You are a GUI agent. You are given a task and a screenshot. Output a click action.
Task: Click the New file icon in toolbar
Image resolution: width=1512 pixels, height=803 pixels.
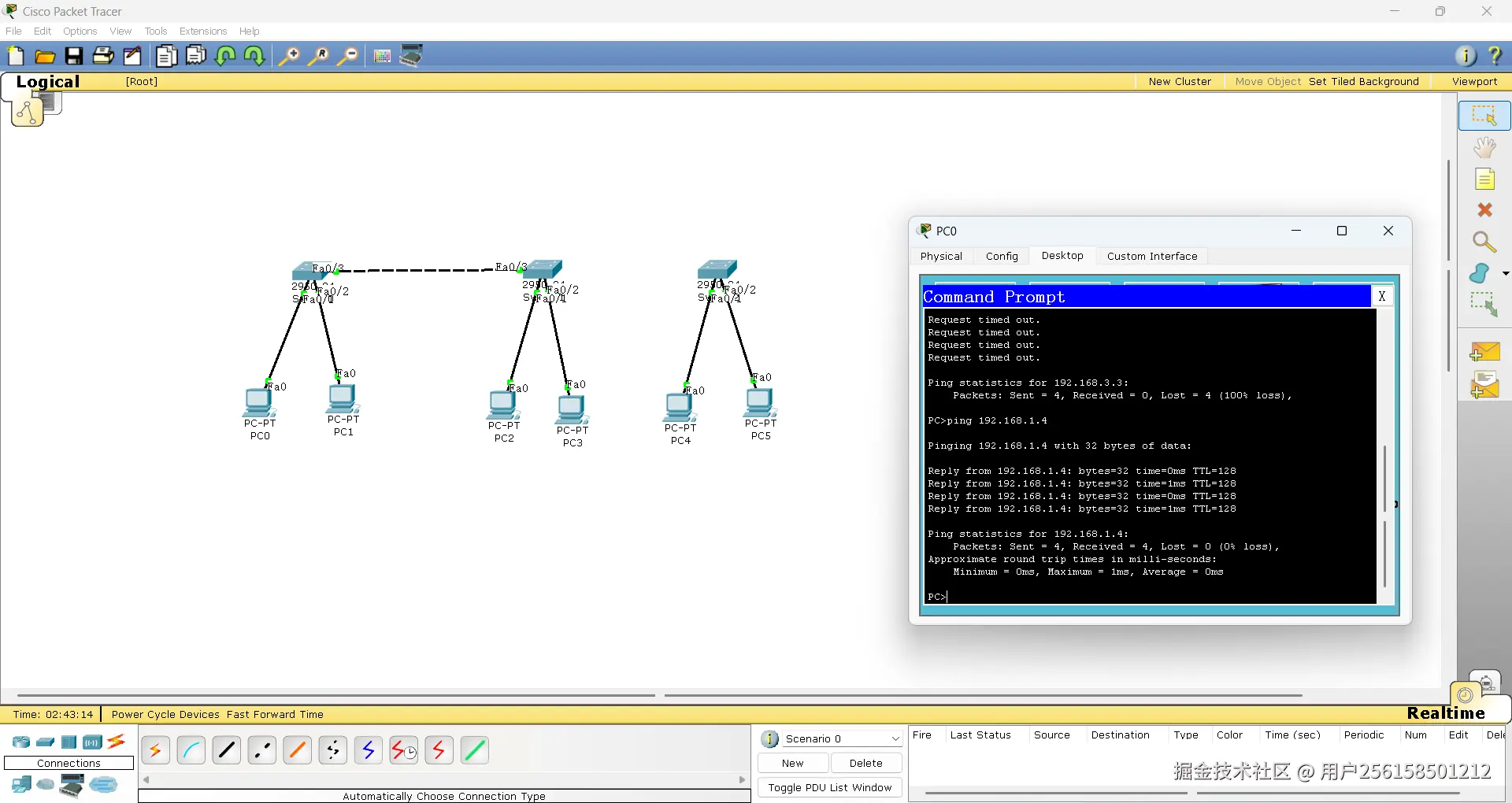(x=16, y=56)
